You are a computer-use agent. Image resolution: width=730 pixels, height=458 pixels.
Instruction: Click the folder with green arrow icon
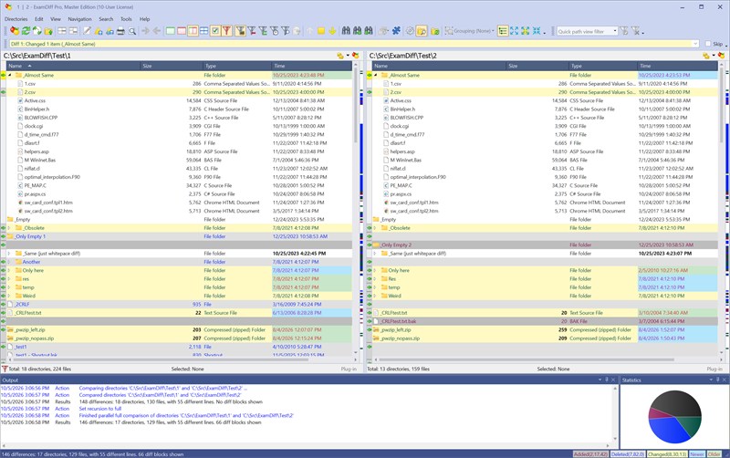[48, 31]
